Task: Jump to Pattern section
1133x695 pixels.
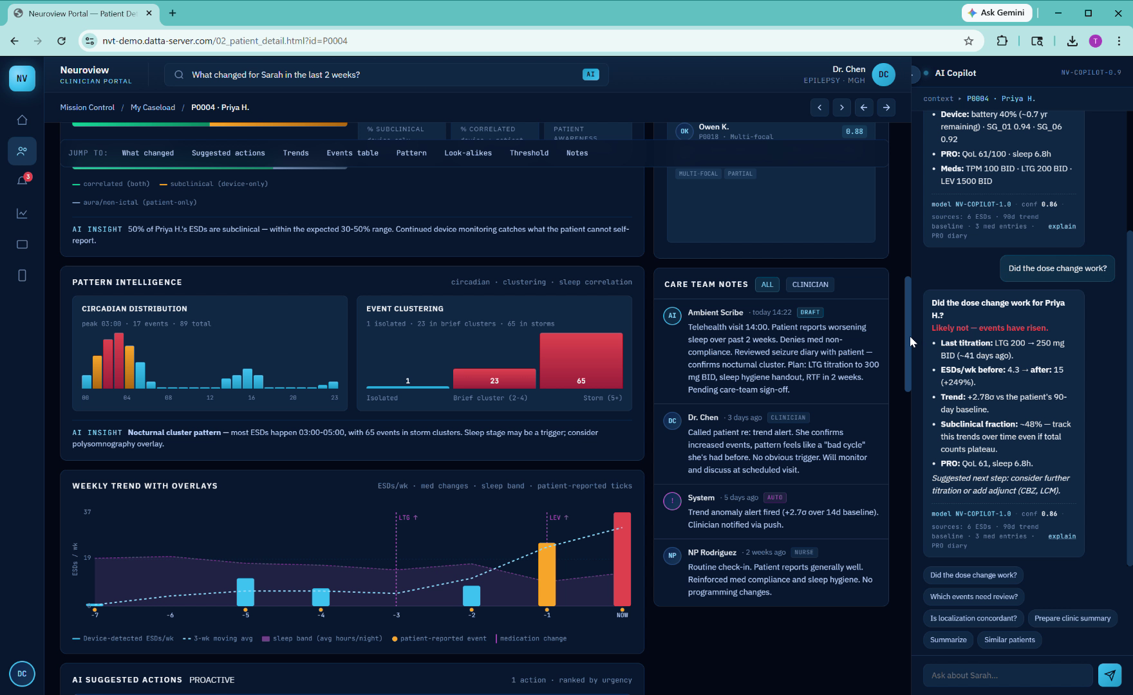Action: 411,153
